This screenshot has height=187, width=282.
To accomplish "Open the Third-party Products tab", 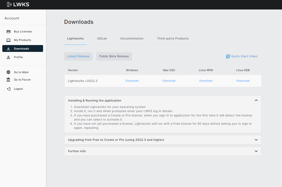I will click(x=173, y=38).
